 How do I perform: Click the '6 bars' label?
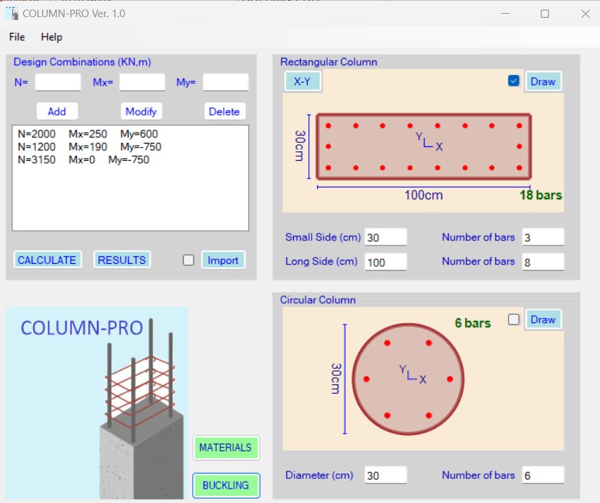point(473,323)
